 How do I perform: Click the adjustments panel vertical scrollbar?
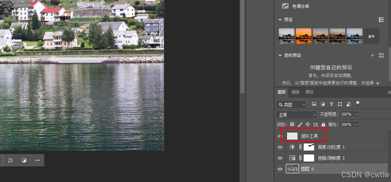(x=389, y=67)
